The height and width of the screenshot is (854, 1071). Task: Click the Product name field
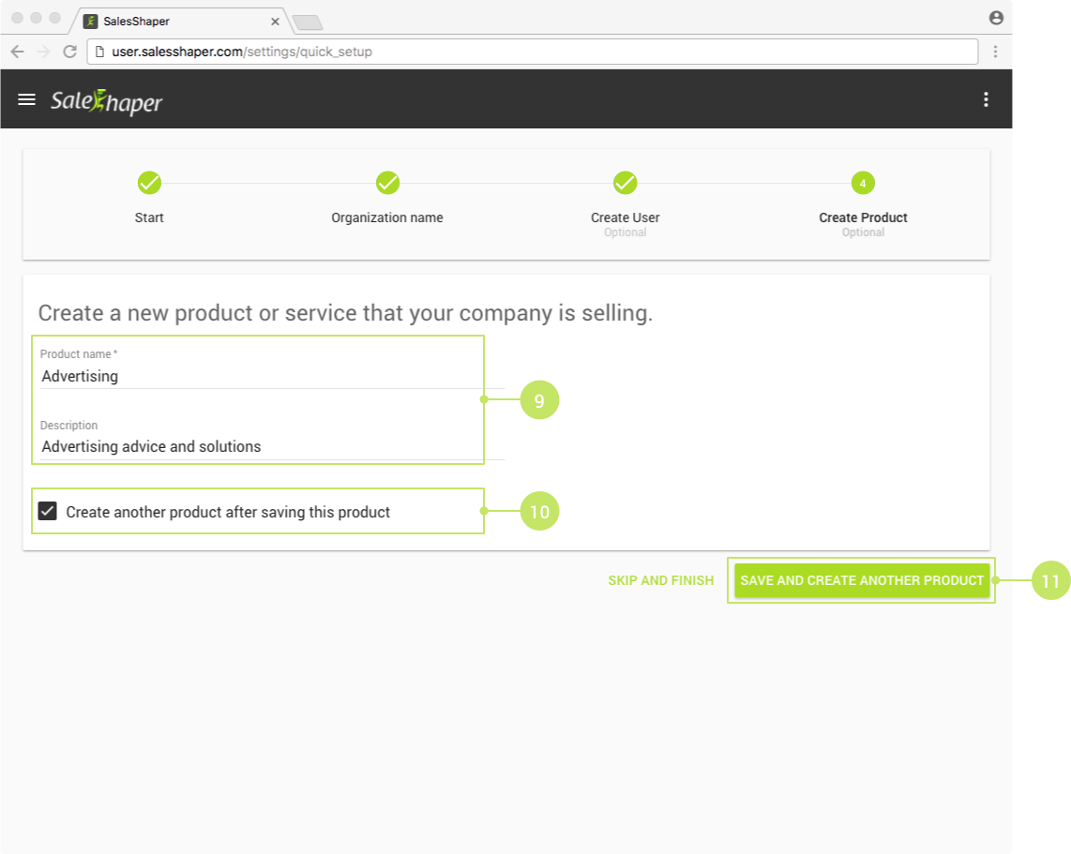[272, 376]
